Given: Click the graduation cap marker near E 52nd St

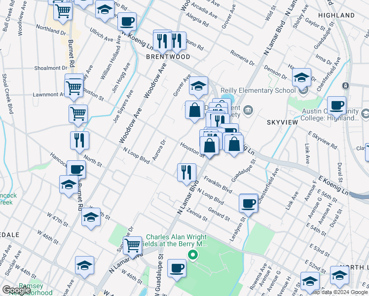Looking at the screenshot, I should coord(310,282).
